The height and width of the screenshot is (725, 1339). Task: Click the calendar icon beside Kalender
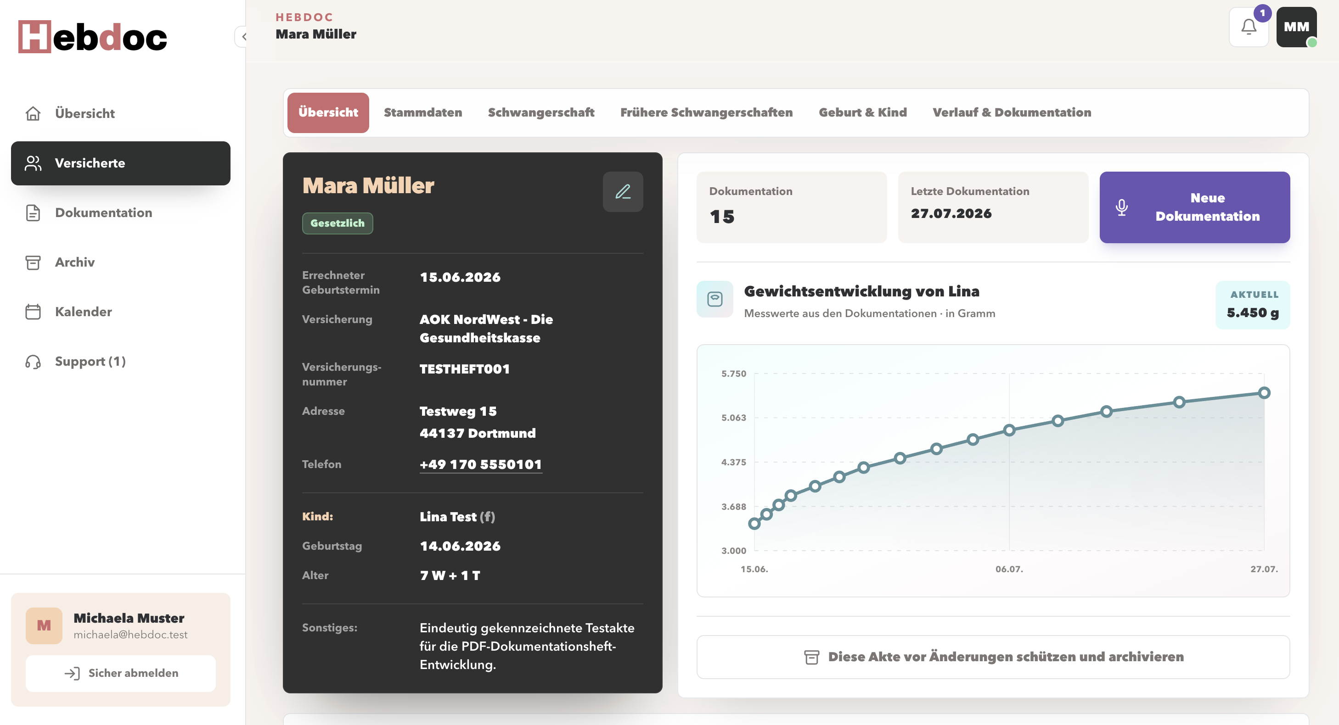[33, 312]
